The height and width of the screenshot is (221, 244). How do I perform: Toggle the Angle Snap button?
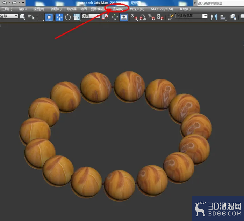(143, 17)
